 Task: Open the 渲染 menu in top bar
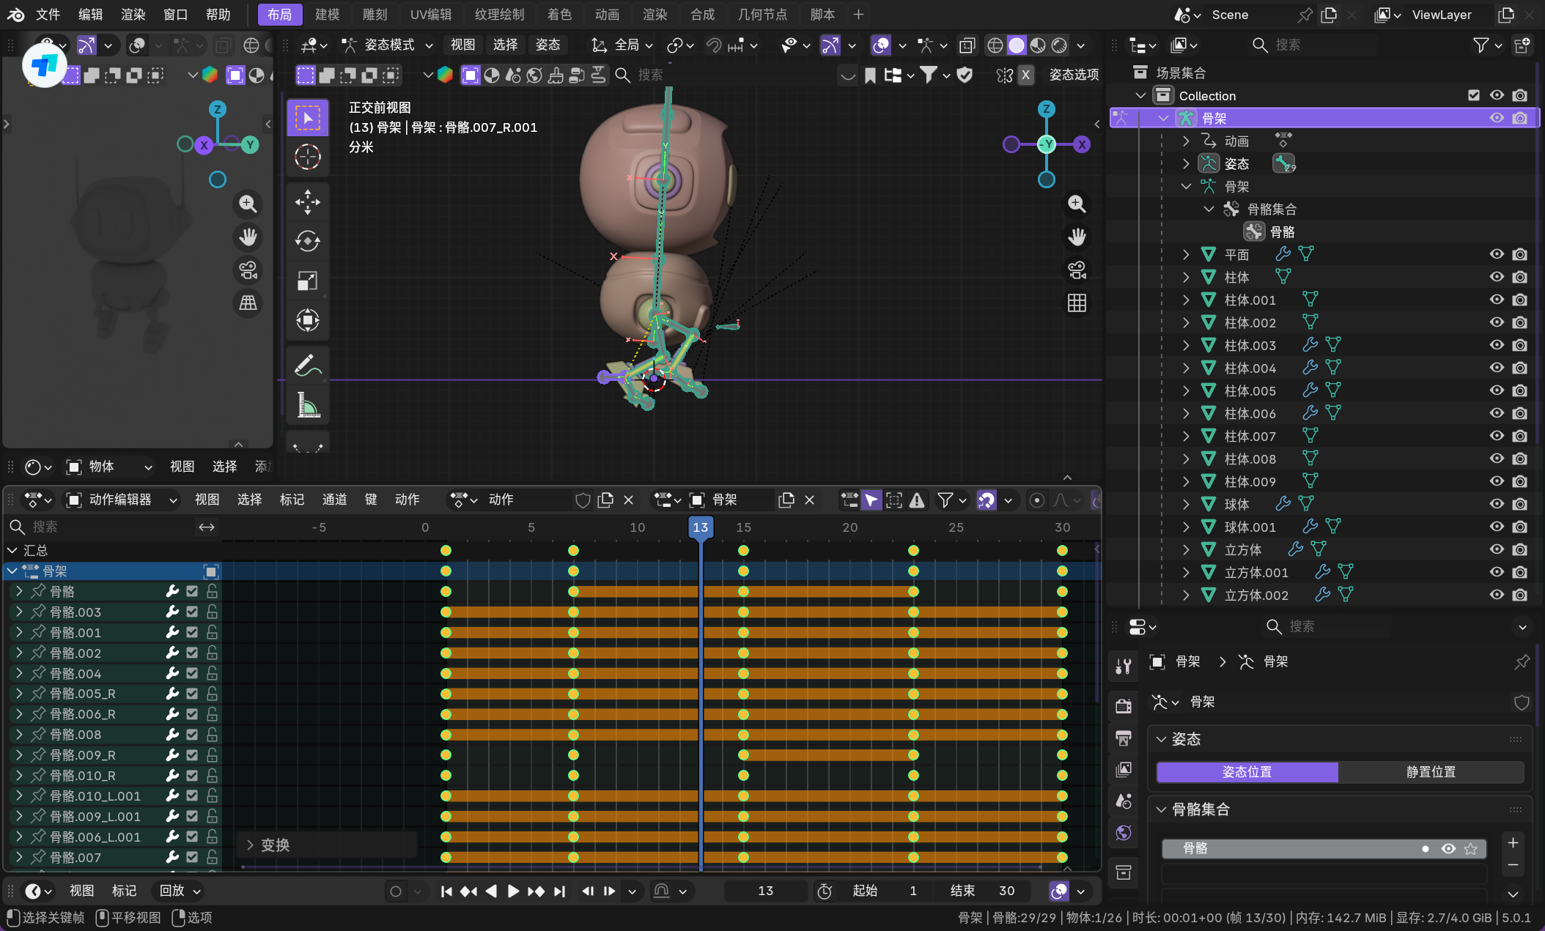click(133, 14)
